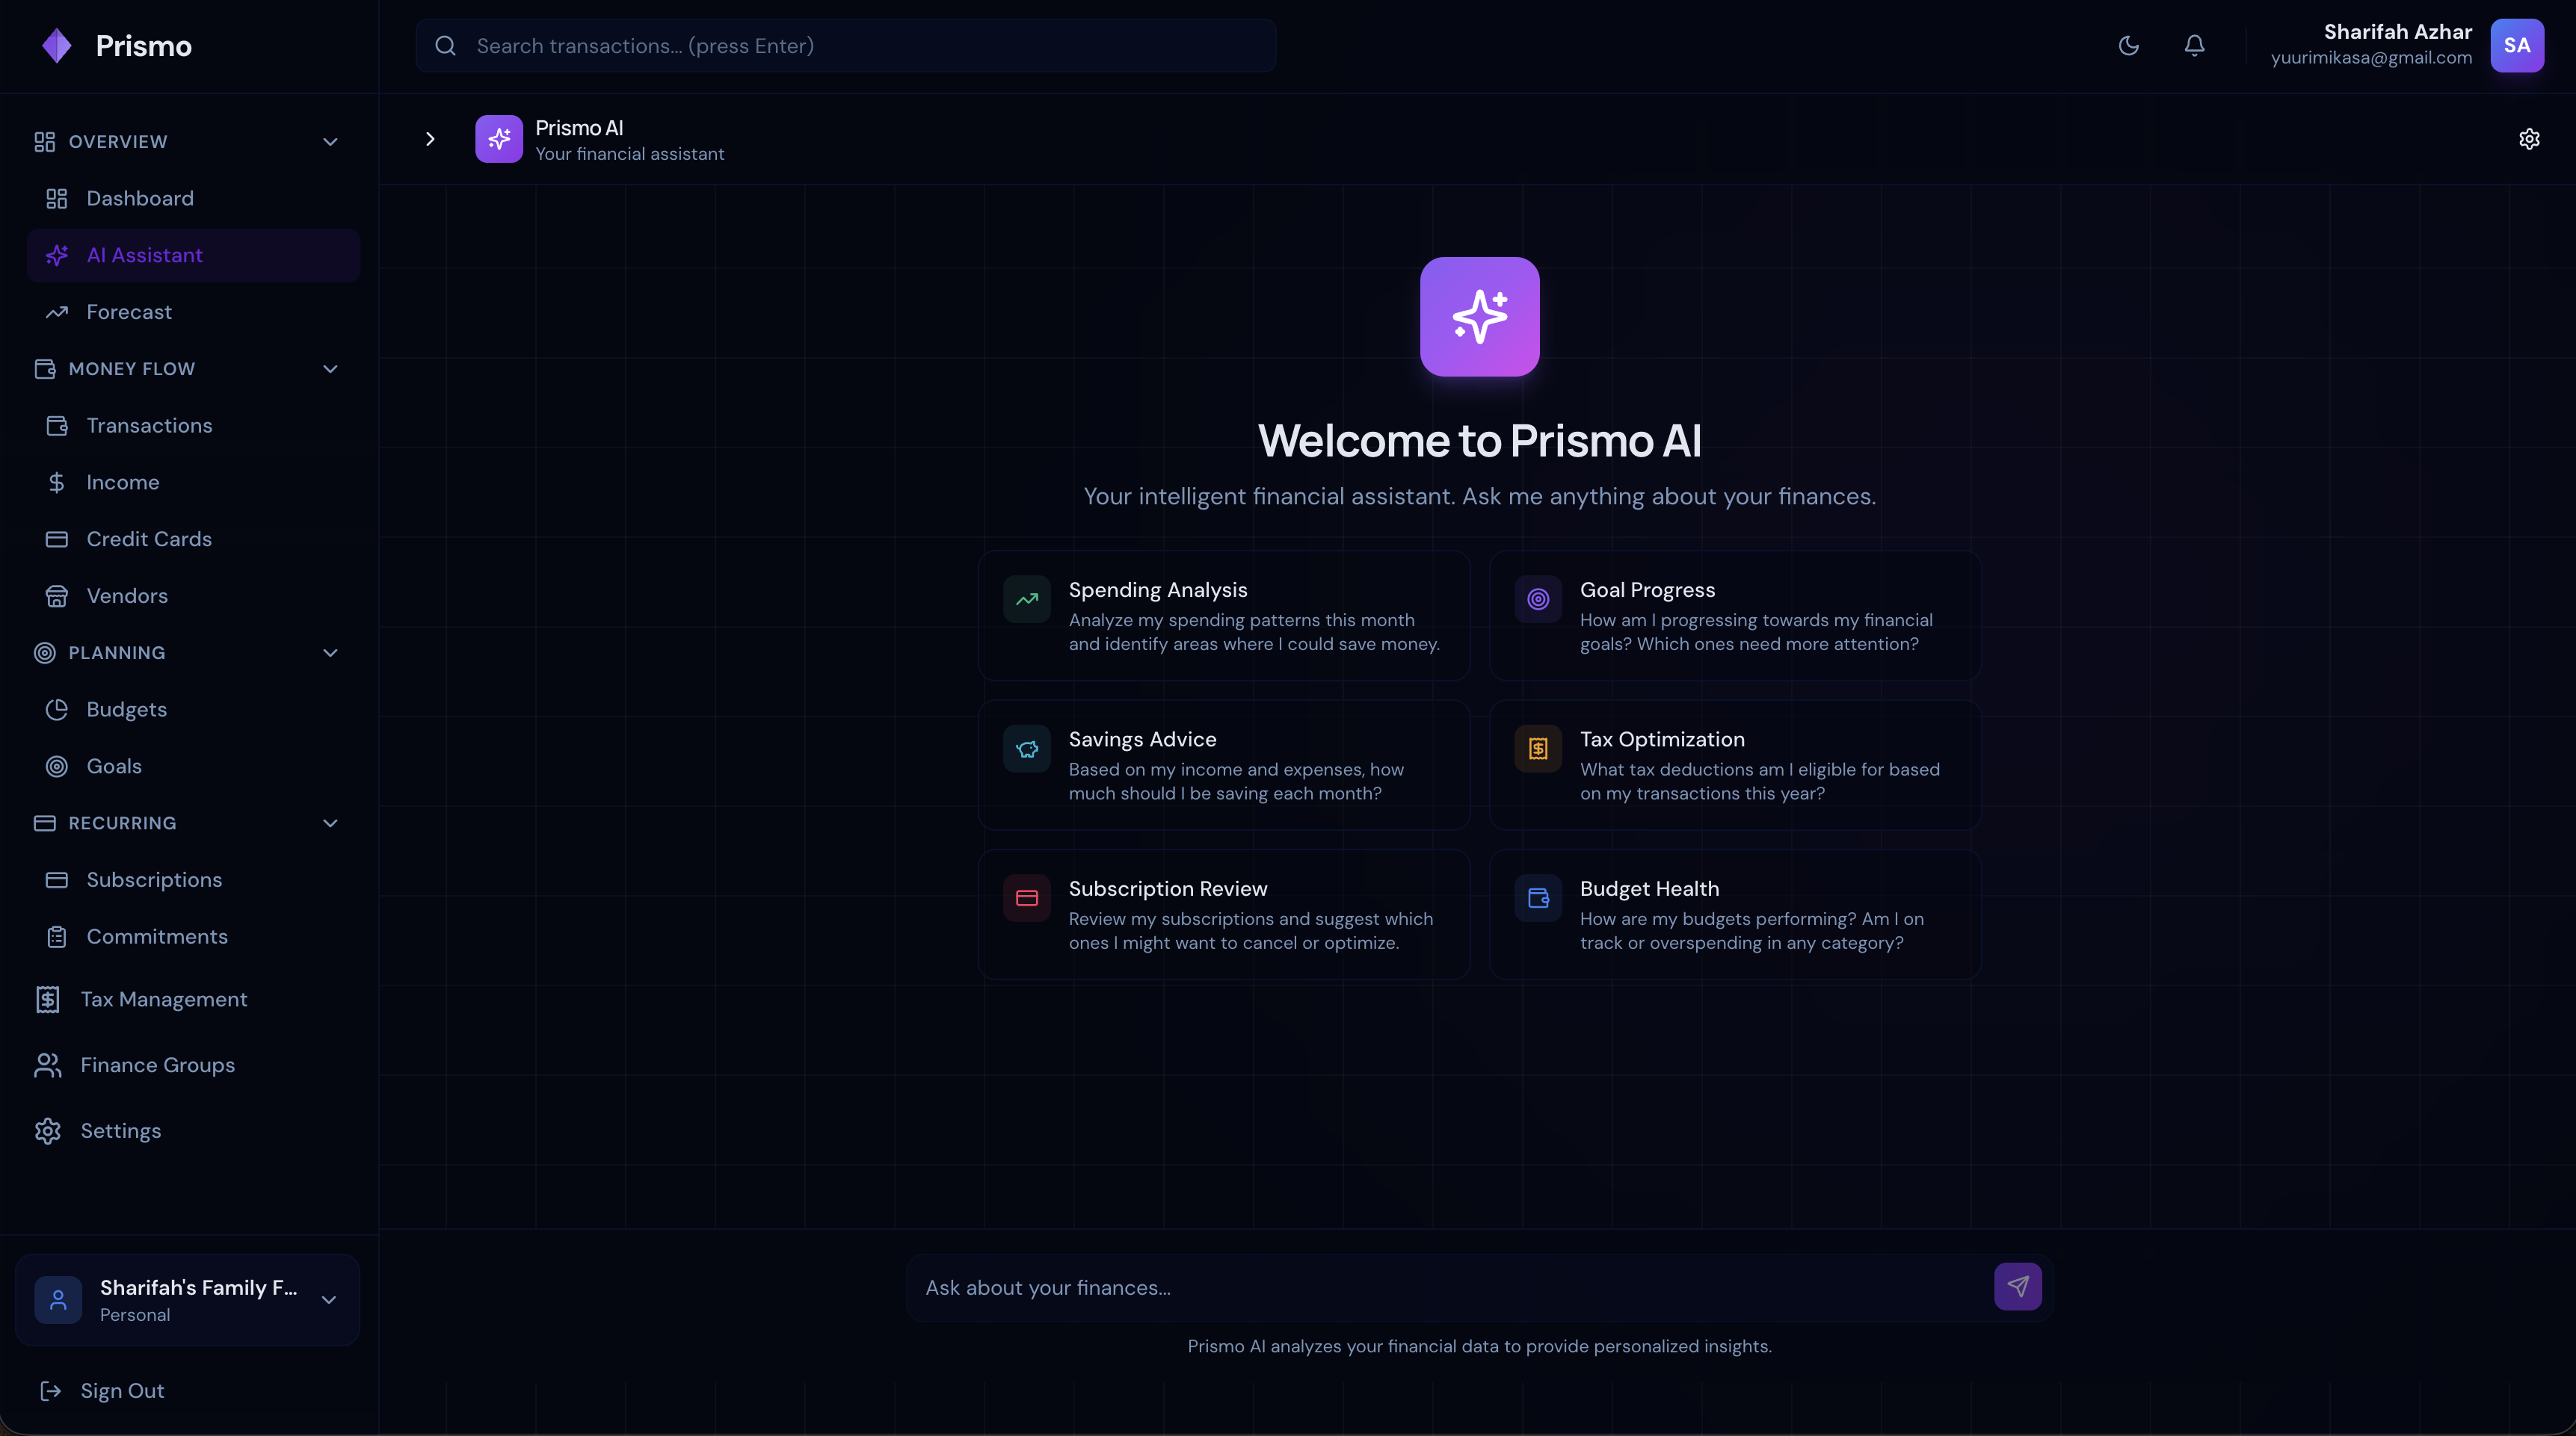Click the Tax Optimization receipt icon
The width and height of the screenshot is (2576, 1436).
(x=1538, y=749)
